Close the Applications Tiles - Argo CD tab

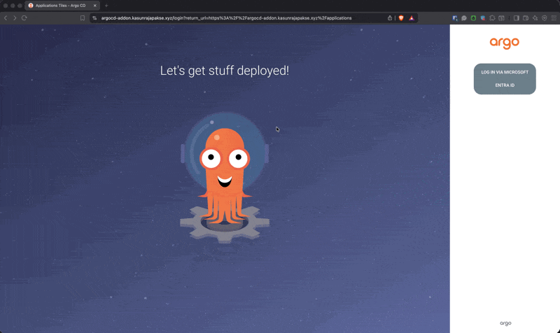pos(95,6)
